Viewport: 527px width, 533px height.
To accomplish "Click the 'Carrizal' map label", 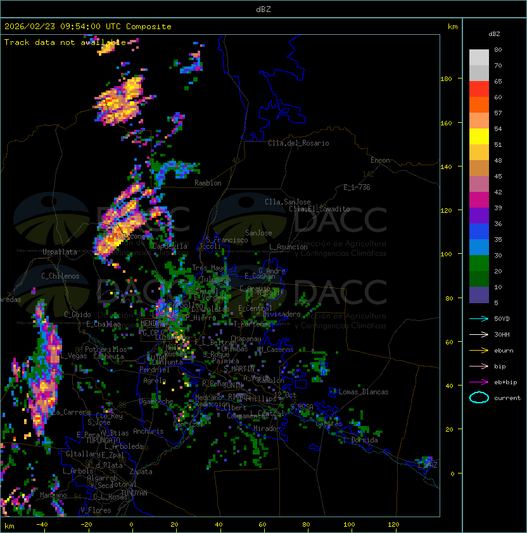I will click(188, 424).
